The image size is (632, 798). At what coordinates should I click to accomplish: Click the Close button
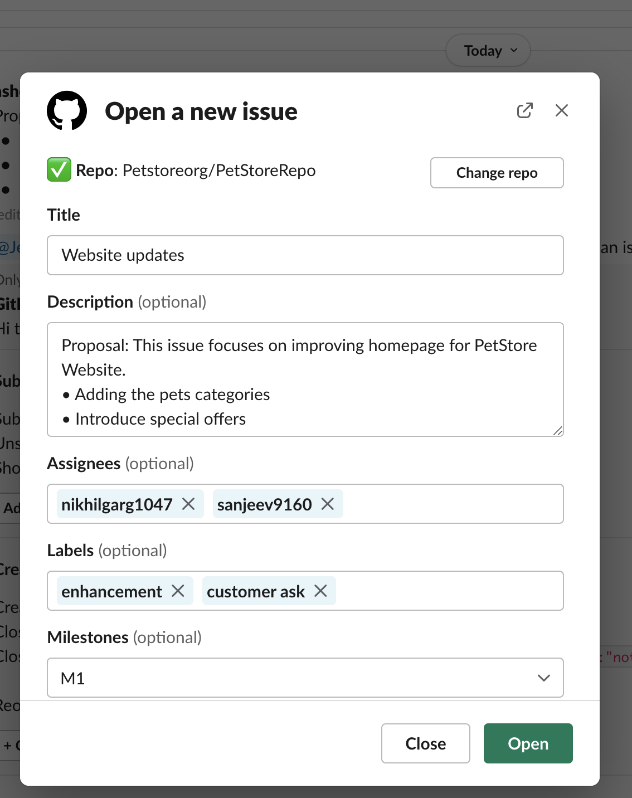[x=425, y=743]
